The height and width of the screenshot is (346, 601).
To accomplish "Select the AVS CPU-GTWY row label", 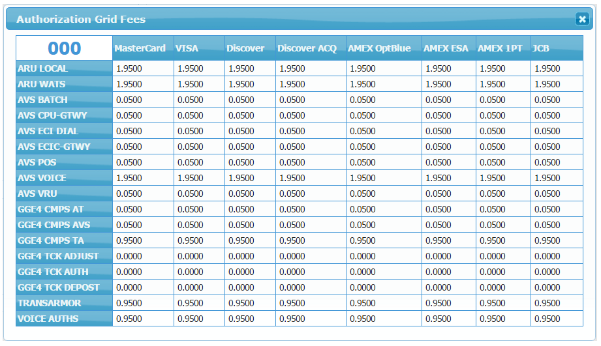I will tap(65, 115).
